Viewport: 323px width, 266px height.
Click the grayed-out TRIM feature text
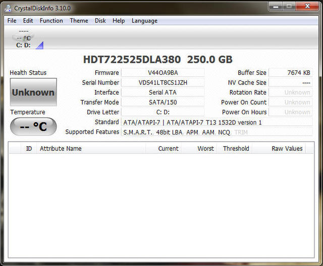(241, 132)
